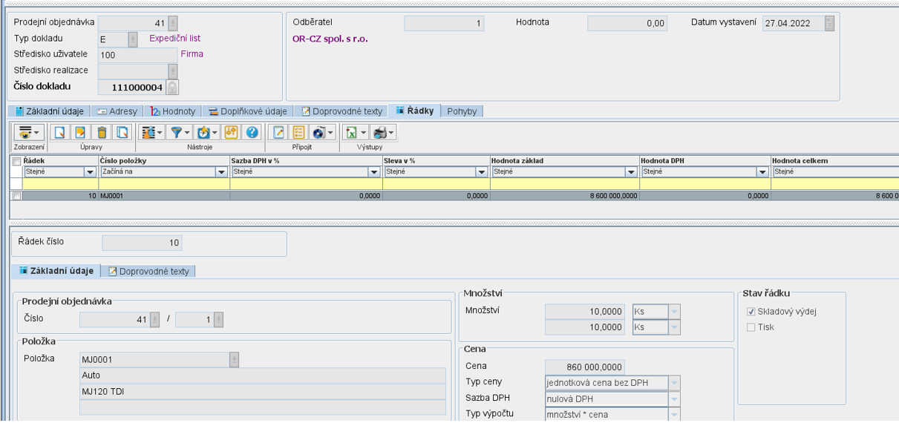Click the Expediční list link

click(175, 39)
